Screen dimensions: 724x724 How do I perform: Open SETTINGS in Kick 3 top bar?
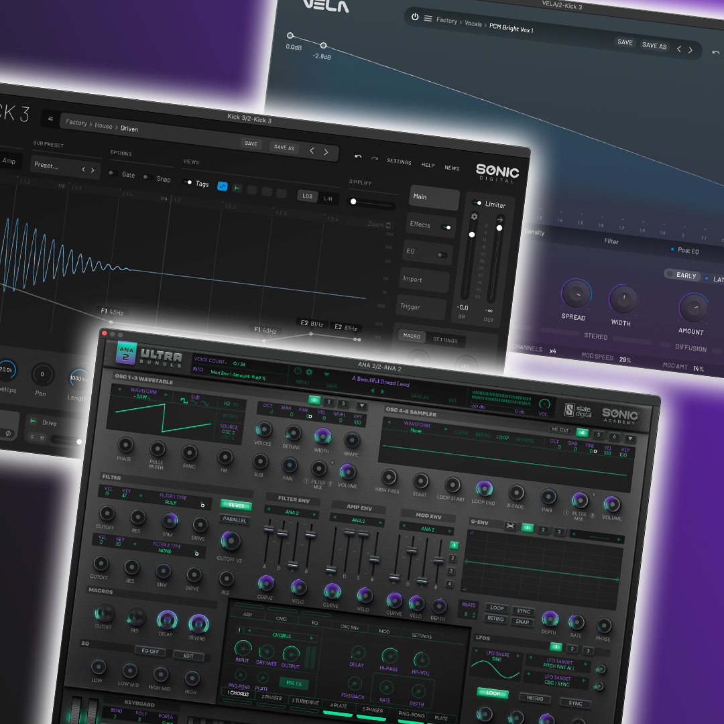(399, 161)
